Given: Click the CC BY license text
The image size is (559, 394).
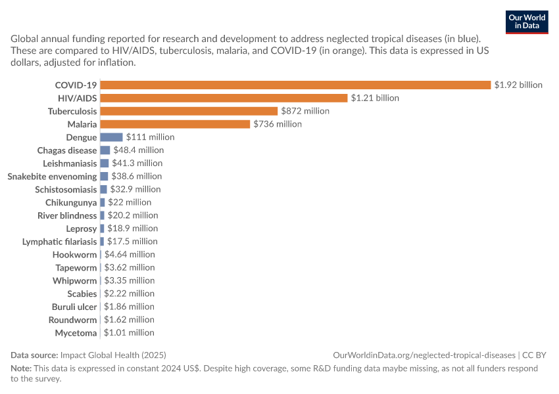Looking at the screenshot, I should [x=534, y=355].
